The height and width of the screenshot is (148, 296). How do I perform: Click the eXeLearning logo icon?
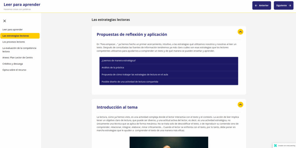point(275,145)
